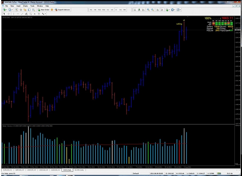Open the File menu
The width and height of the screenshot is (242, 176).
[x=7, y=6]
